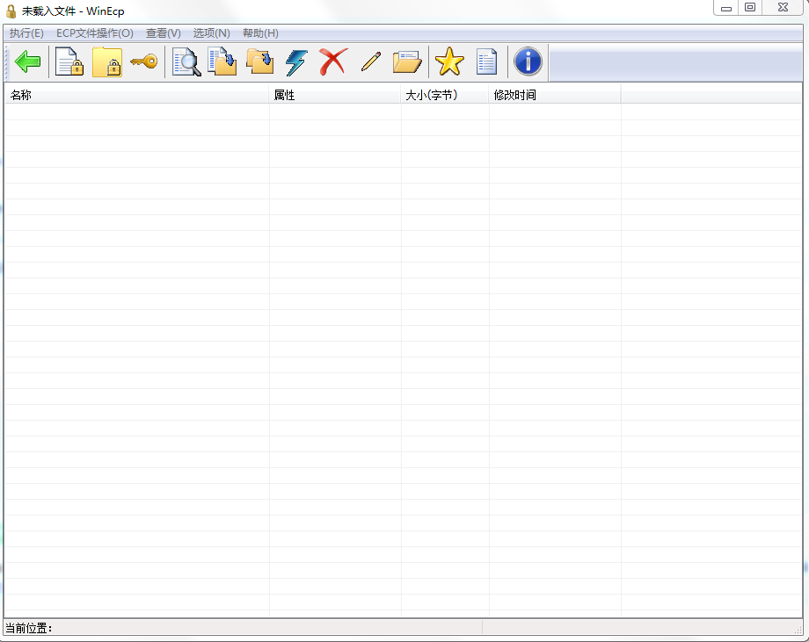Click the blue info circle icon
This screenshot has height=642, width=809.
point(528,62)
